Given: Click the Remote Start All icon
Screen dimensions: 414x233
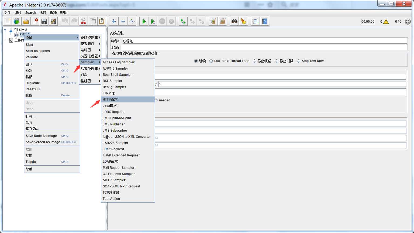Looking at the screenshot, I should pos(183,21).
